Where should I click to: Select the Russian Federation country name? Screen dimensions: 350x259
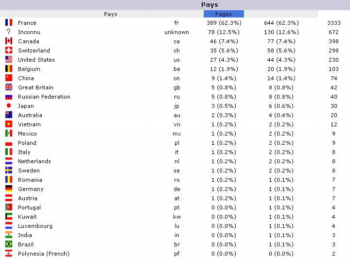[x=44, y=97]
